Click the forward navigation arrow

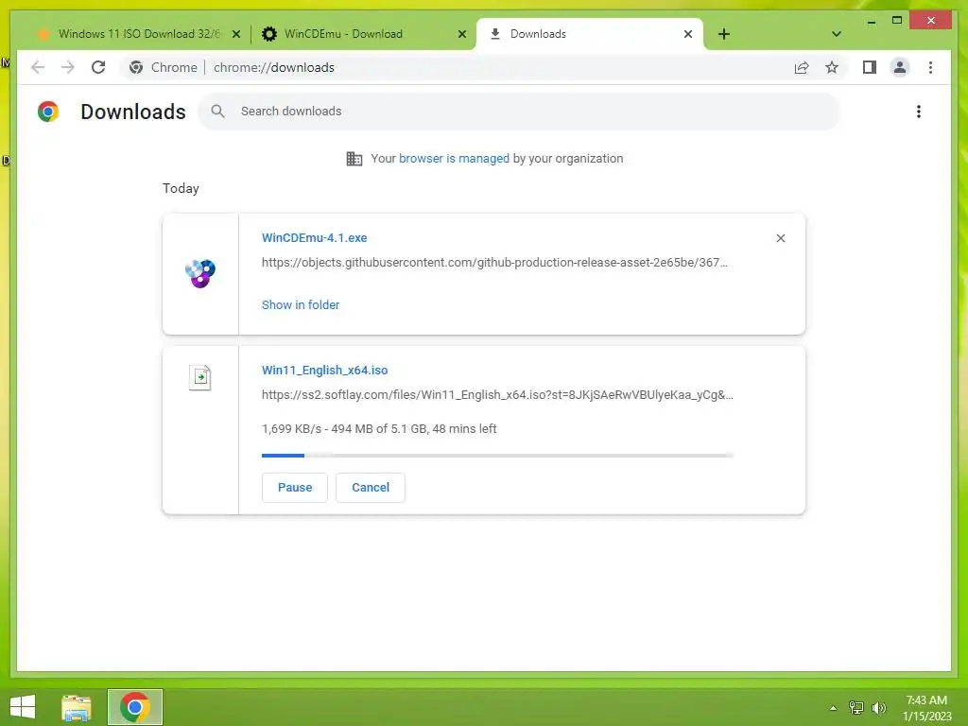click(x=68, y=67)
